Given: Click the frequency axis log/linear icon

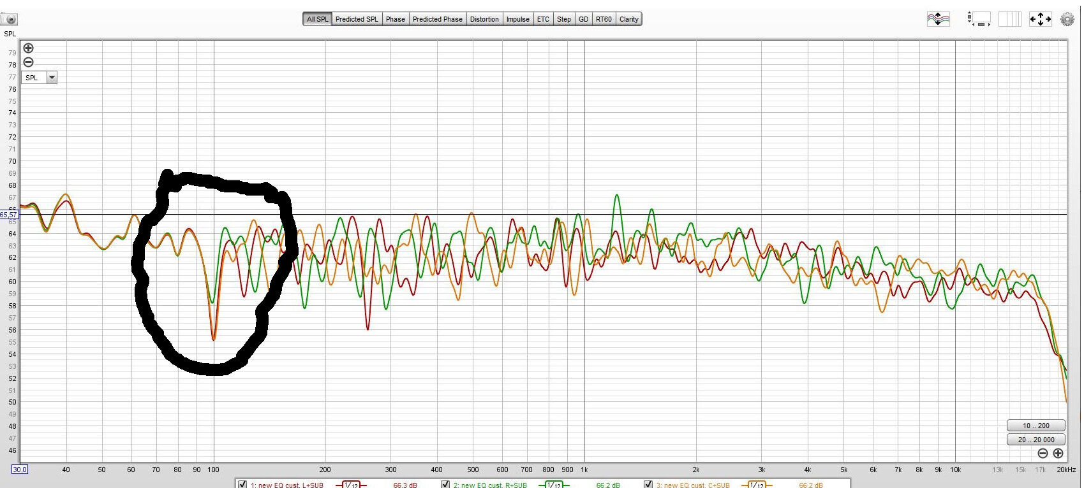Looking at the screenshot, I should click(1009, 19).
